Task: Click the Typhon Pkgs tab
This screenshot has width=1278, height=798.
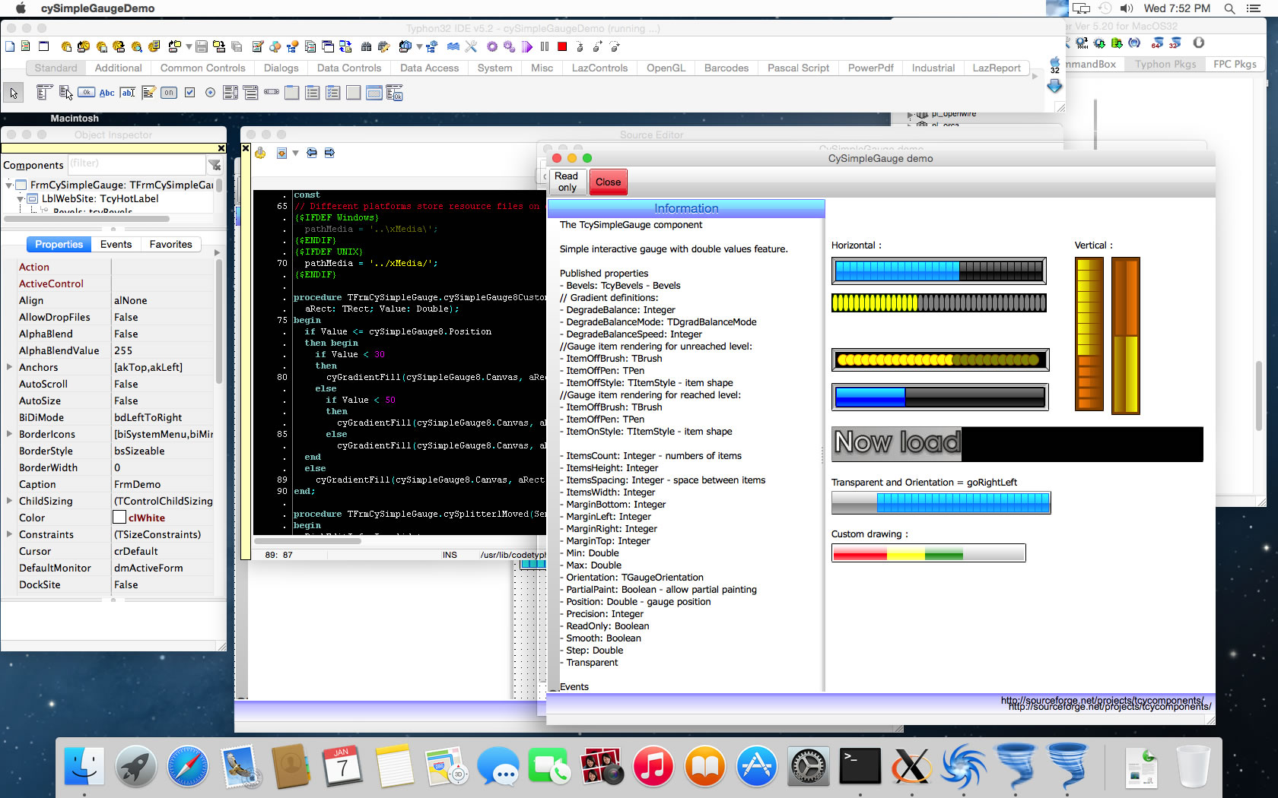Action: [1165, 64]
